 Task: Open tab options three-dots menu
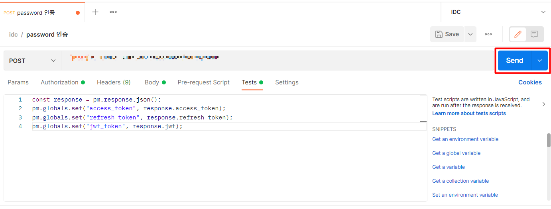113,12
